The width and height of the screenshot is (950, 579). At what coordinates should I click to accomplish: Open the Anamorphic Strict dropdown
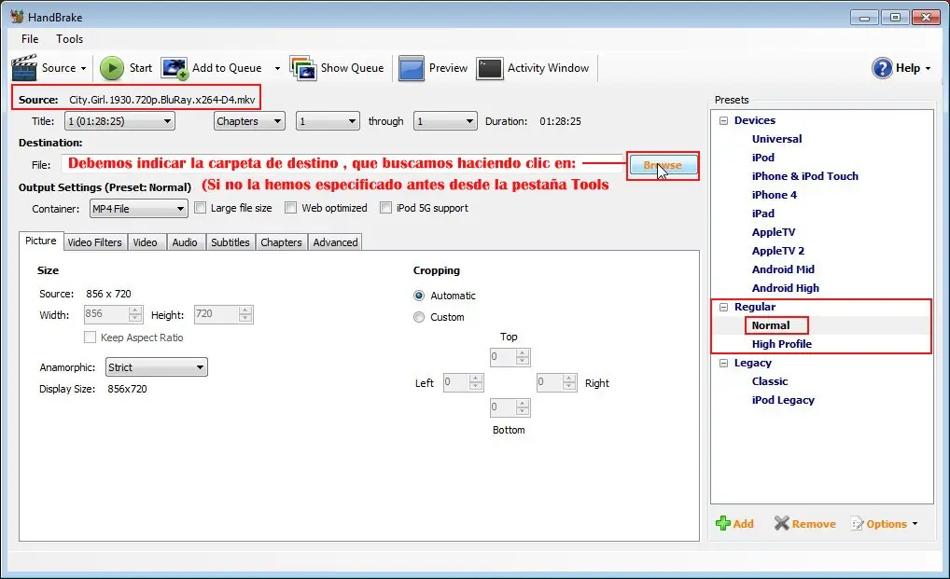(x=157, y=367)
